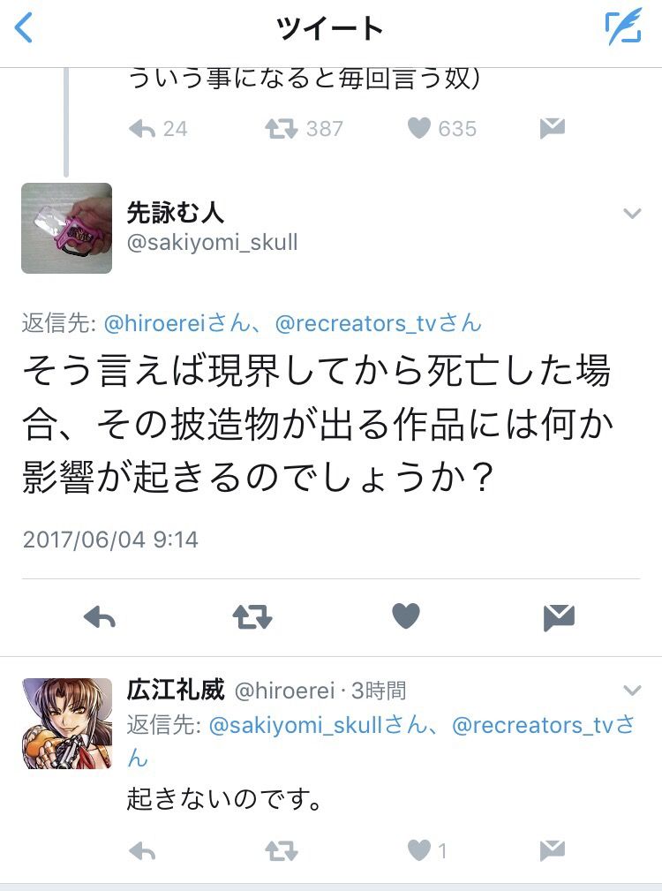662x891 pixels.
Task: Open 先詠む人 profile picture
Action: [66, 228]
